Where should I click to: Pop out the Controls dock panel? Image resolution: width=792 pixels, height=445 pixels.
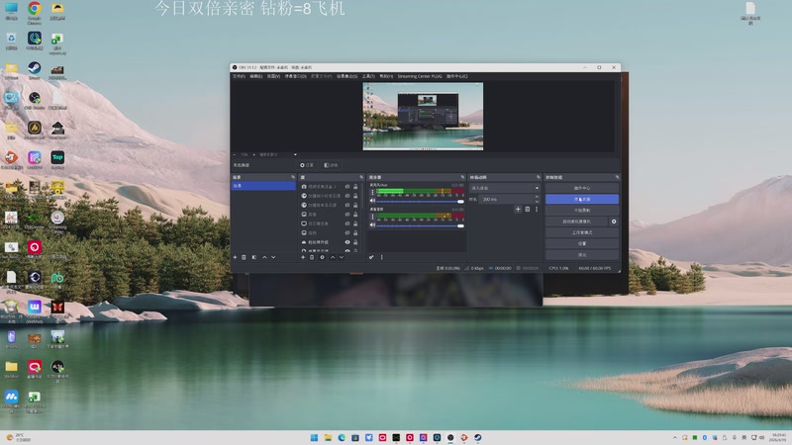point(617,177)
